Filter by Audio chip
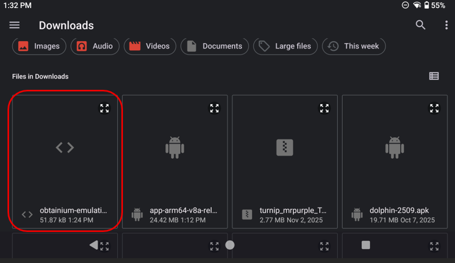The width and height of the screenshot is (455, 263). coord(95,46)
